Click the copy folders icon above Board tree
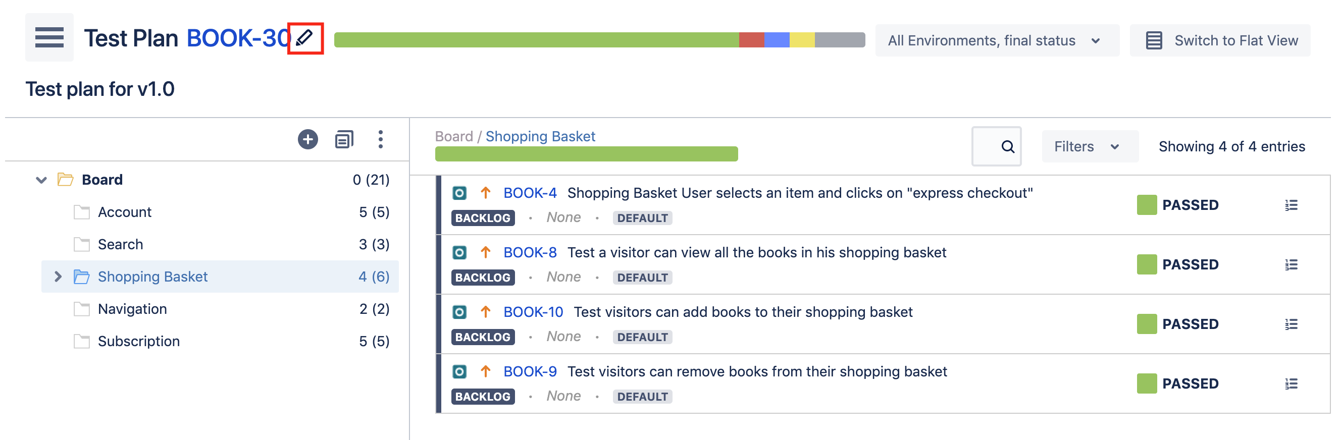Viewport: 1340px width, 440px height. [344, 139]
